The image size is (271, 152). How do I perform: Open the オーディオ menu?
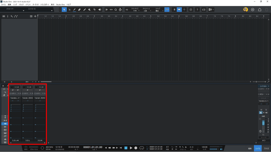(36, 5)
